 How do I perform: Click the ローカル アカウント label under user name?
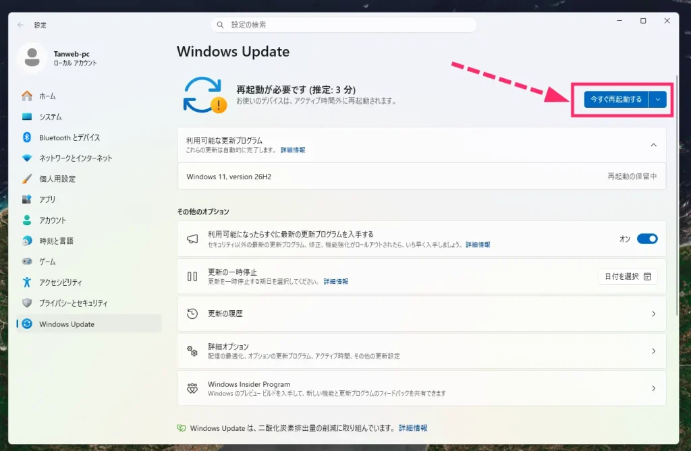[x=75, y=63]
